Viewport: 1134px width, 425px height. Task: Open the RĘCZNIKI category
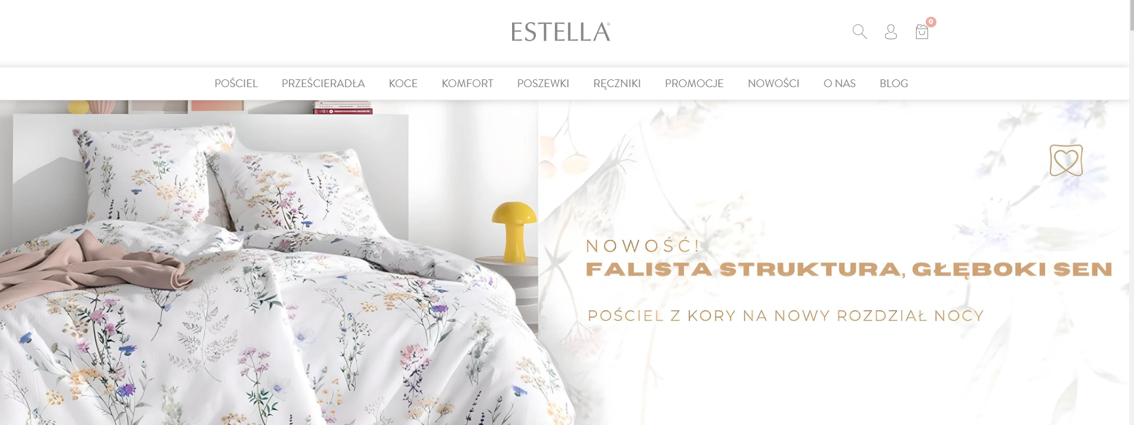(617, 84)
